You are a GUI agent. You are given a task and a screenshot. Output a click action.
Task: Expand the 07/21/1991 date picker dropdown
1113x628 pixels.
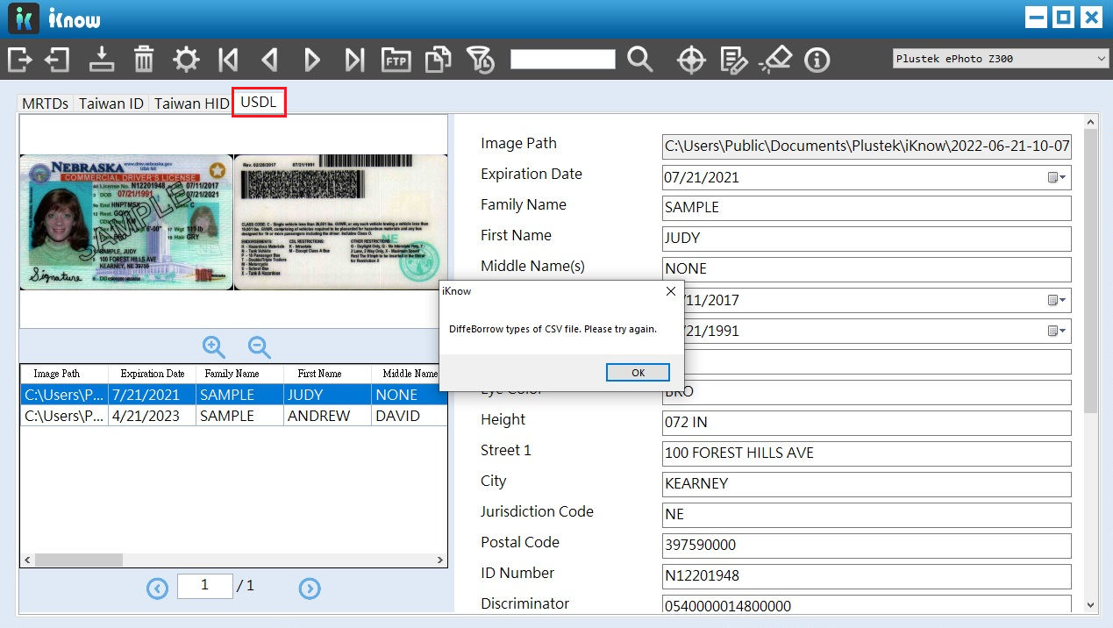(x=1058, y=331)
